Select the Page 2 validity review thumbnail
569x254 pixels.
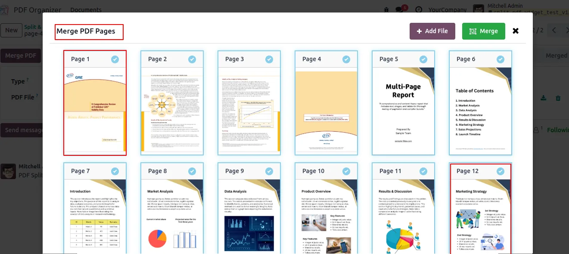(x=172, y=111)
